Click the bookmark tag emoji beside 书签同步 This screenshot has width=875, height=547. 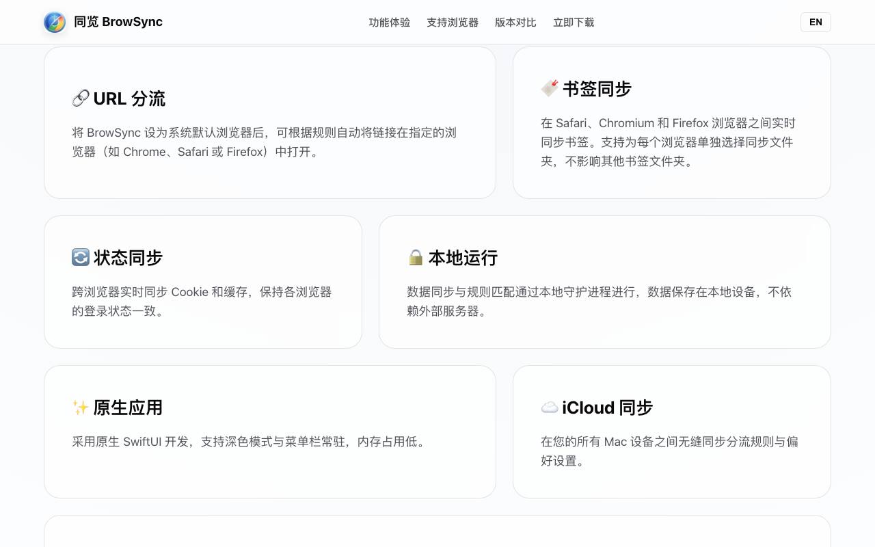click(x=550, y=89)
